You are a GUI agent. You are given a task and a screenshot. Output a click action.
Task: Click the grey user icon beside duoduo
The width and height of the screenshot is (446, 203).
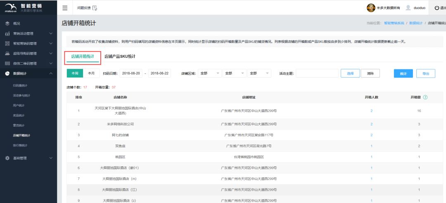tap(408, 8)
